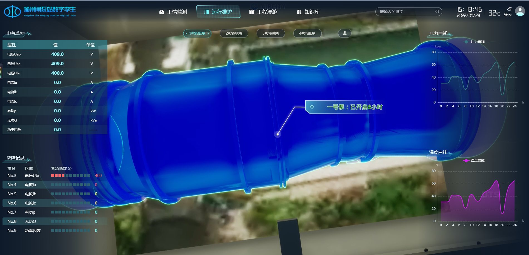This screenshot has height=255, width=529.
Task: Click the pump marker point on model
Action: [x=277, y=134]
